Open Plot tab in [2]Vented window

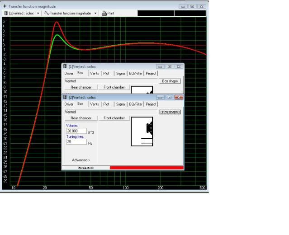point(106,104)
